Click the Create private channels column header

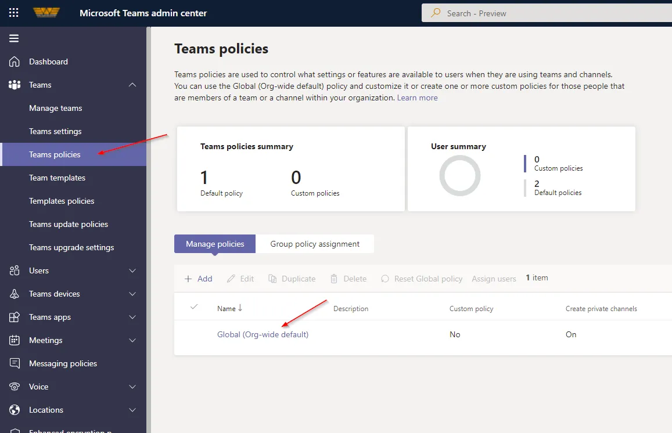point(601,309)
